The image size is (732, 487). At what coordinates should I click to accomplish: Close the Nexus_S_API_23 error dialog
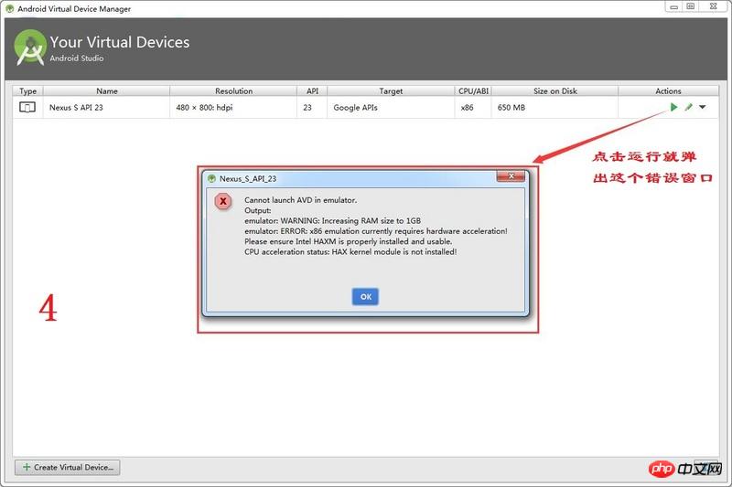point(511,176)
